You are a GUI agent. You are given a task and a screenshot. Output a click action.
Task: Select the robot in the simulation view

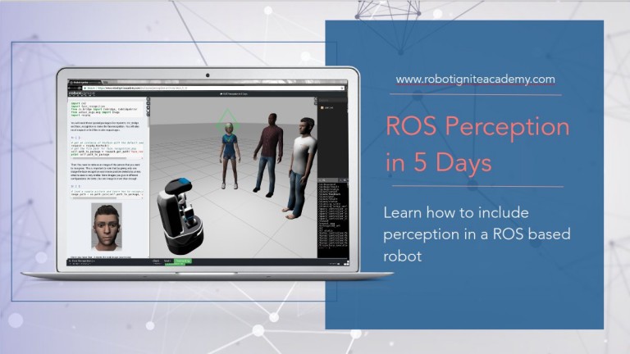pos(180,216)
